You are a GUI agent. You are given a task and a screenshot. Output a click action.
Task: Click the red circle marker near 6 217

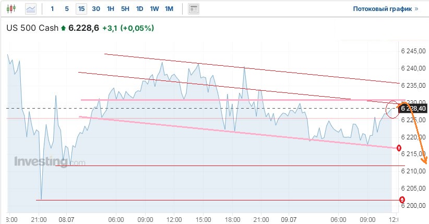tap(399, 148)
